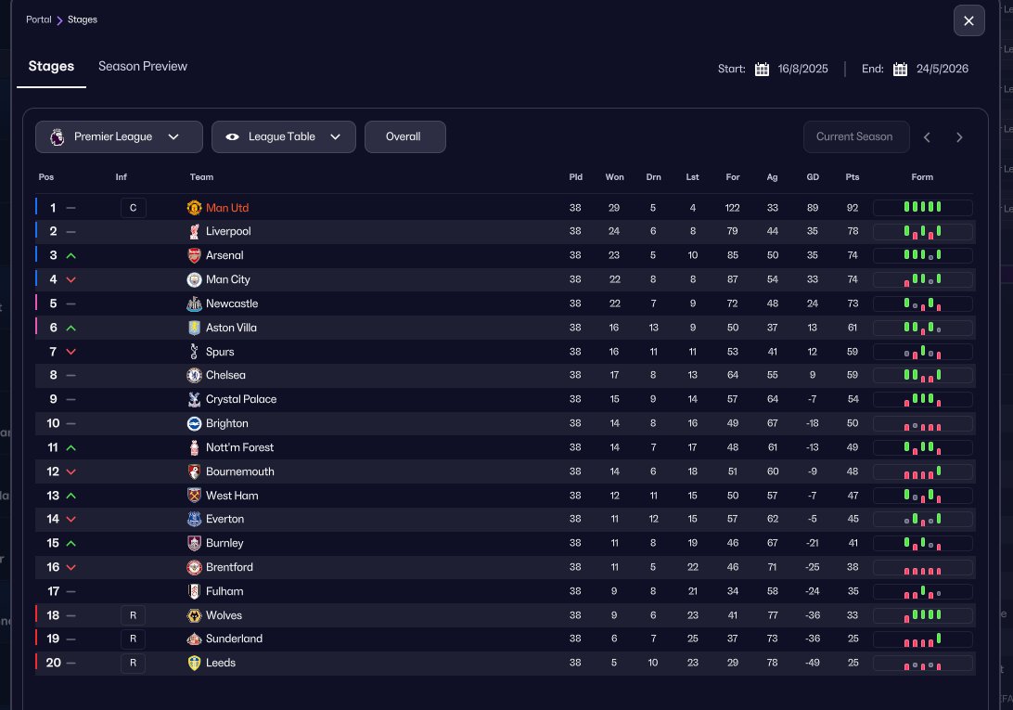The width and height of the screenshot is (1013, 710).
Task: Click the Liverpool club crest icon
Action: [x=194, y=231]
